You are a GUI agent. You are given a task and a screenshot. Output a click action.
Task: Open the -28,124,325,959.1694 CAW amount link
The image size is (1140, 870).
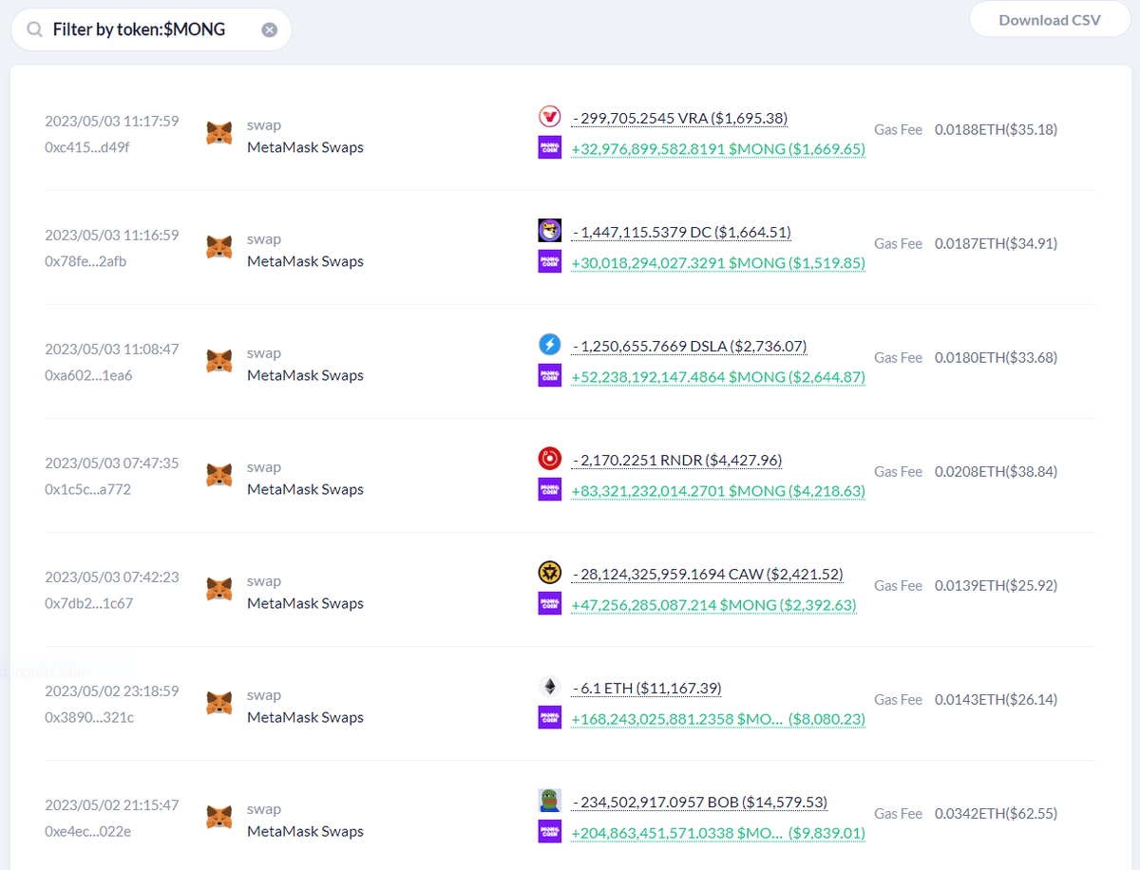707,574
